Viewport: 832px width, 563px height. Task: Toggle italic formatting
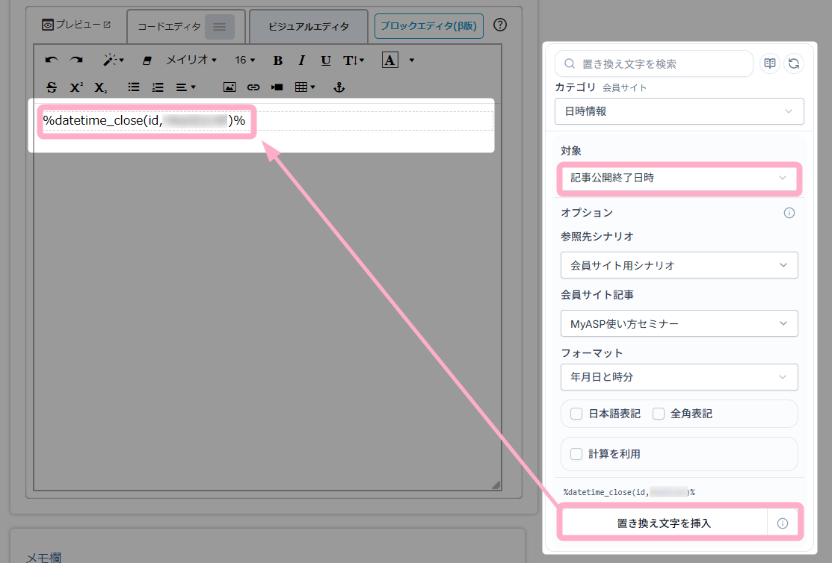(x=301, y=61)
